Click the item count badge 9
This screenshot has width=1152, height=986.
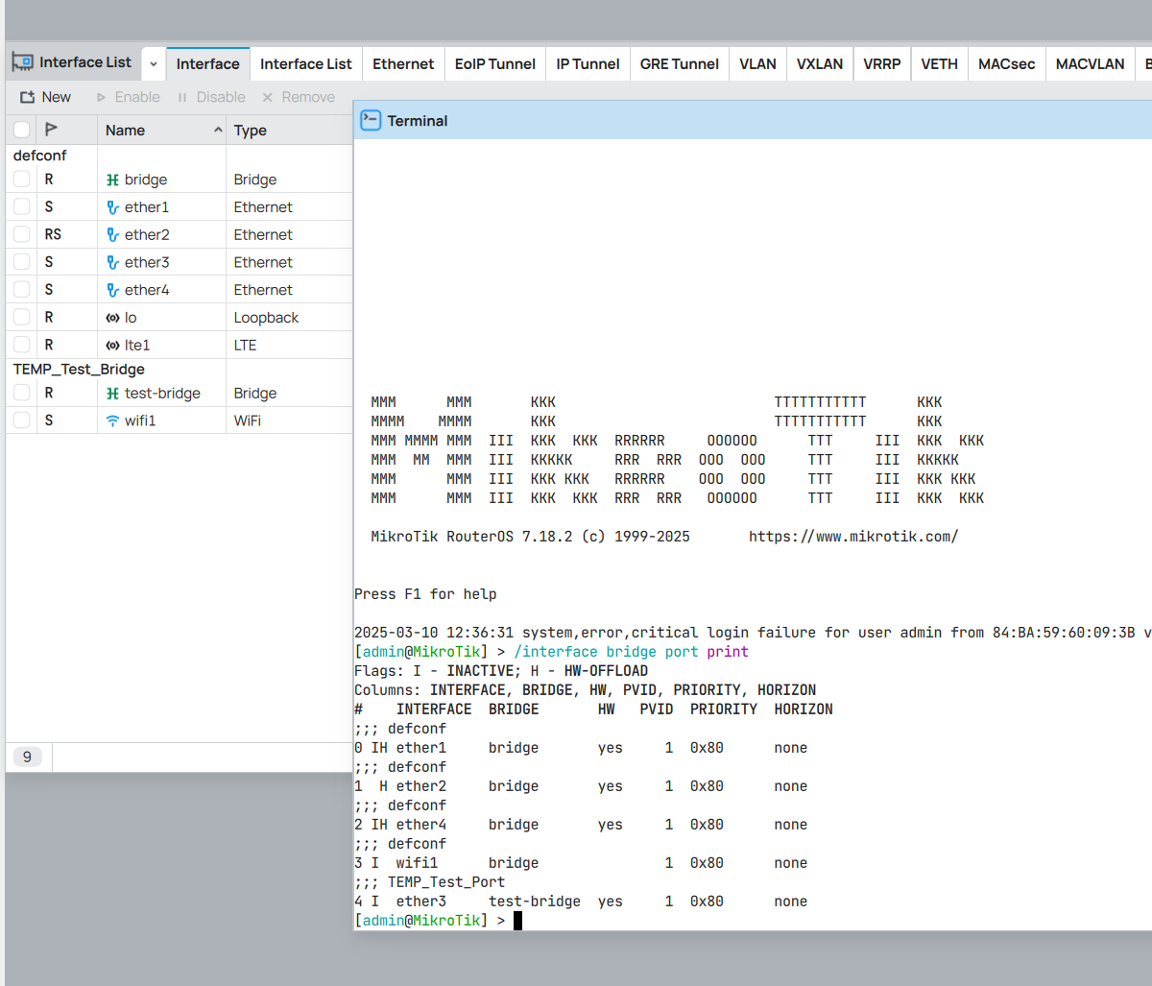point(27,757)
